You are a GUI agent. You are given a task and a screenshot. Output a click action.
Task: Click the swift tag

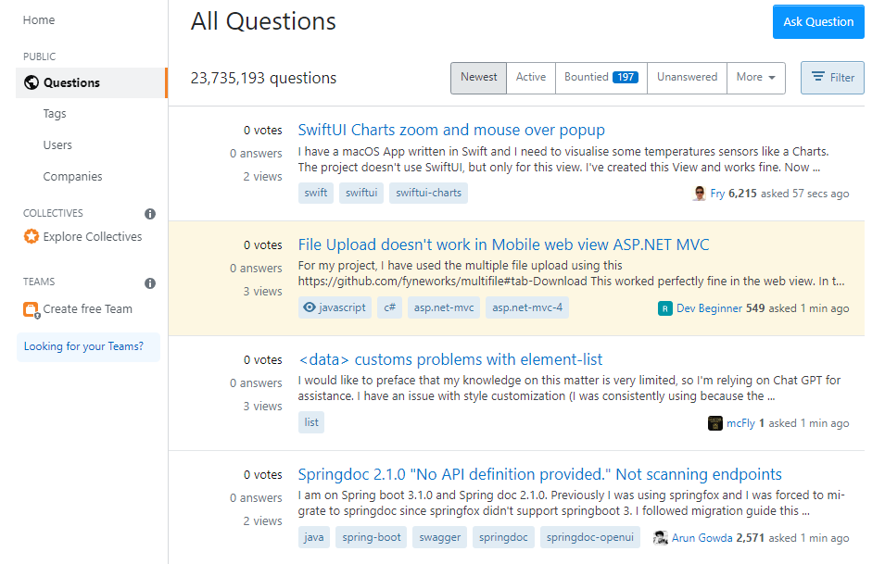click(316, 193)
